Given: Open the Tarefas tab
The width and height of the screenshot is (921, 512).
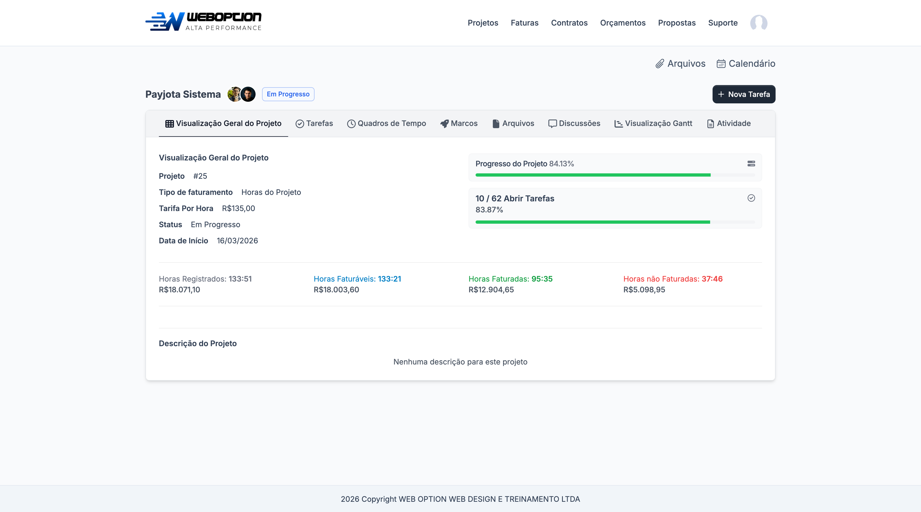Looking at the screenshot, I should point(314,123).
